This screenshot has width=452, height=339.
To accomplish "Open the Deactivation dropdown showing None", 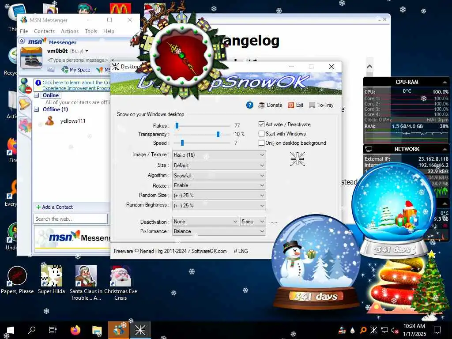I will [206, 222].
